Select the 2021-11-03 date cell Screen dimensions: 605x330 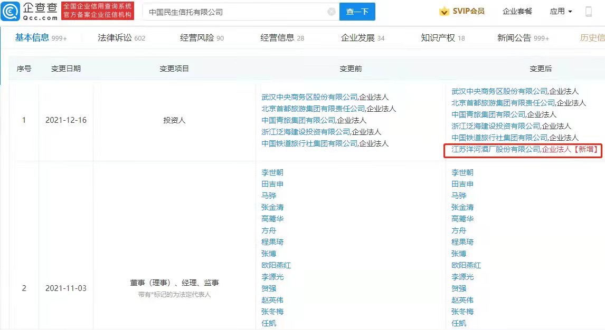tap(66, 288)
